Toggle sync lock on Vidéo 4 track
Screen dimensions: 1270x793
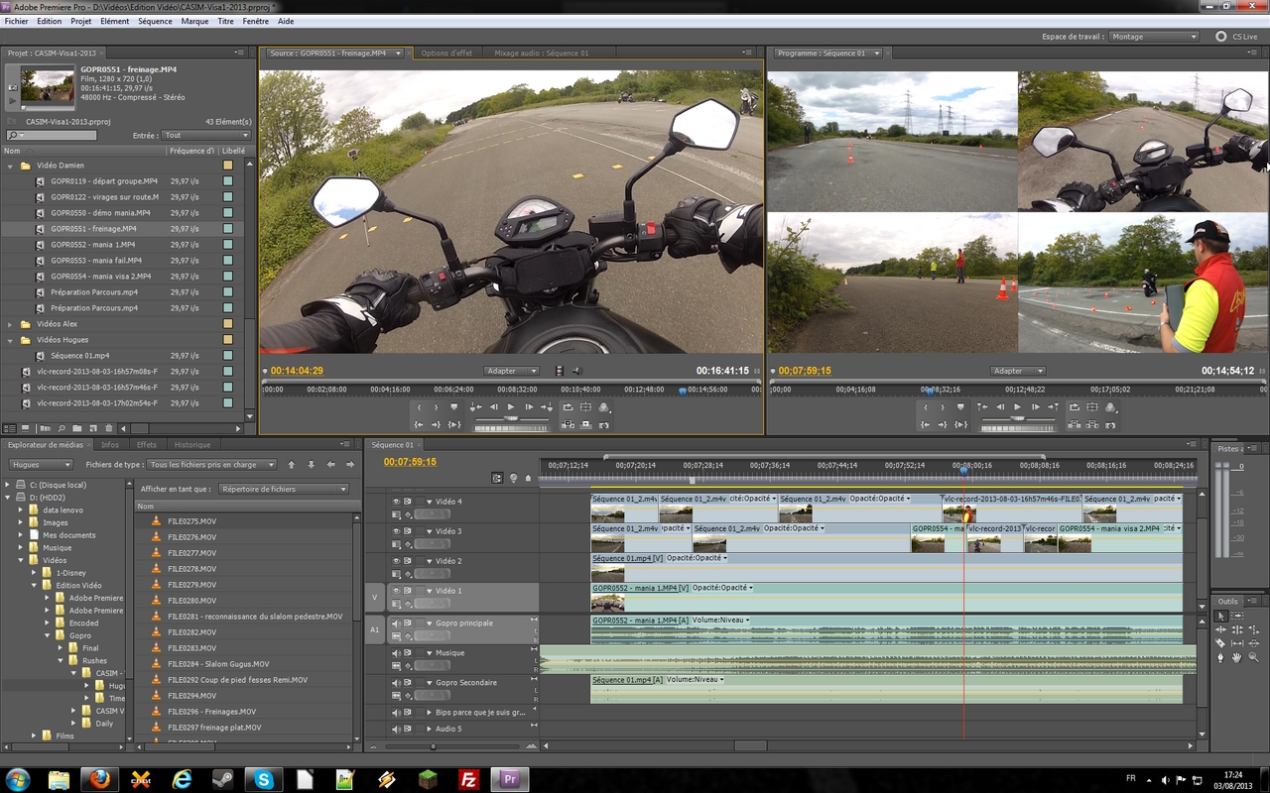pyautogui.click(x=407, y=502)
